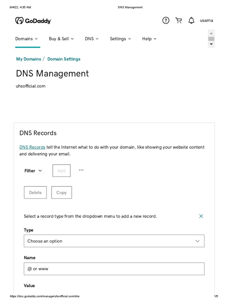The width and height of the screenshot is (228, 304).
Task: Open the Settings dropdown menu
Action: point(120,39)
